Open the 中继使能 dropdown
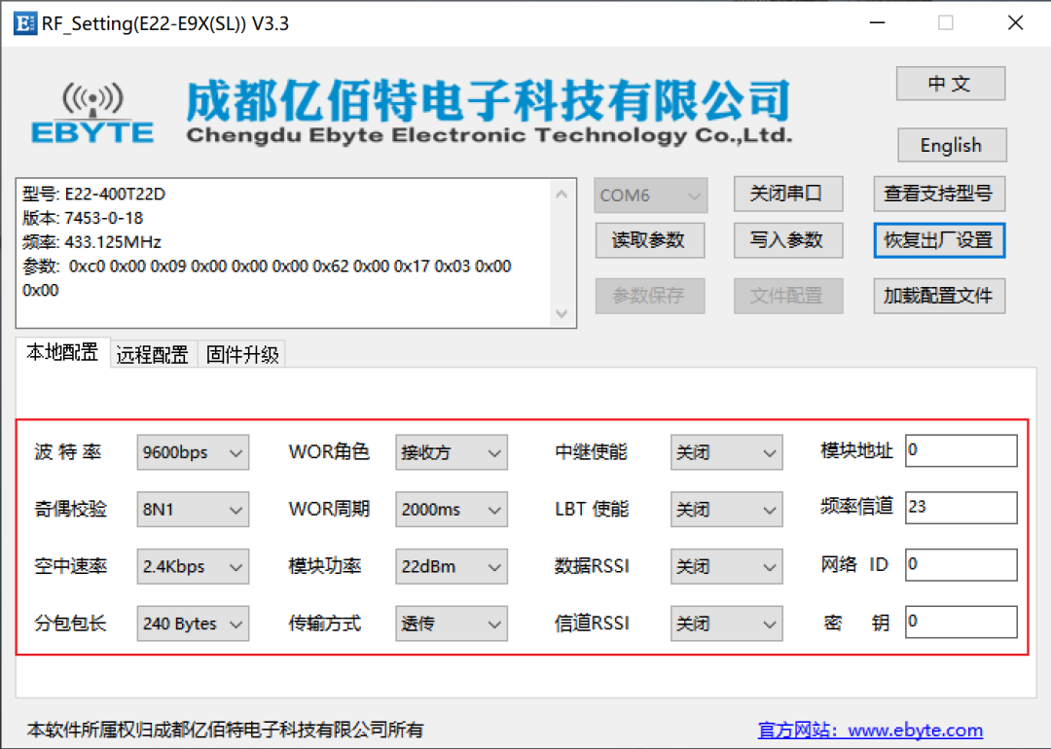 (727, 452)
